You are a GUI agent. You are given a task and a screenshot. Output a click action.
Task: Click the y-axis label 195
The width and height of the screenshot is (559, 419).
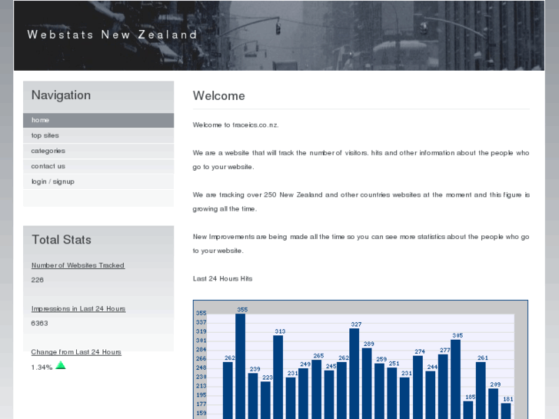point(201,395)
